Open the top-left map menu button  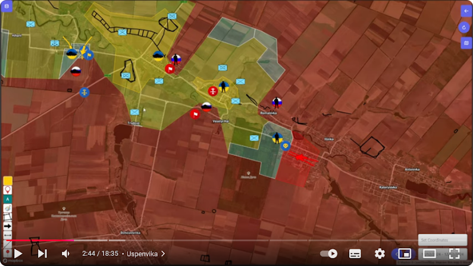pyautogui.click(x=7, y=6)
